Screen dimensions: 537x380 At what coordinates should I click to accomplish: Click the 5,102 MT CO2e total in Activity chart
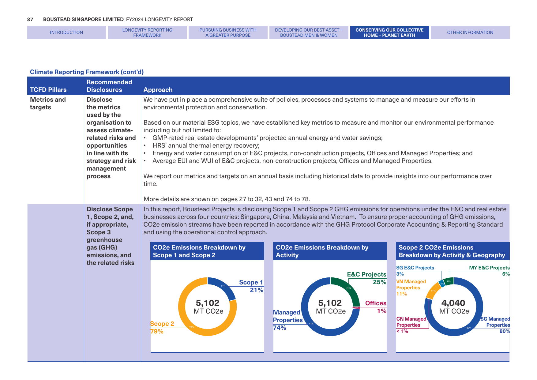(x=330, y=307)
